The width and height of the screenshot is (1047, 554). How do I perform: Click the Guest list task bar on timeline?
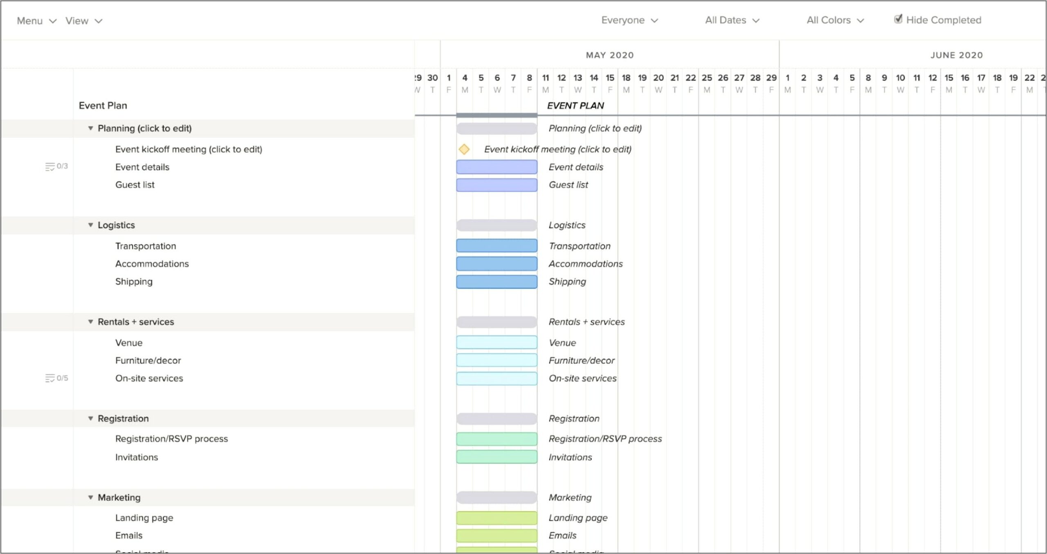pos(497,185)
